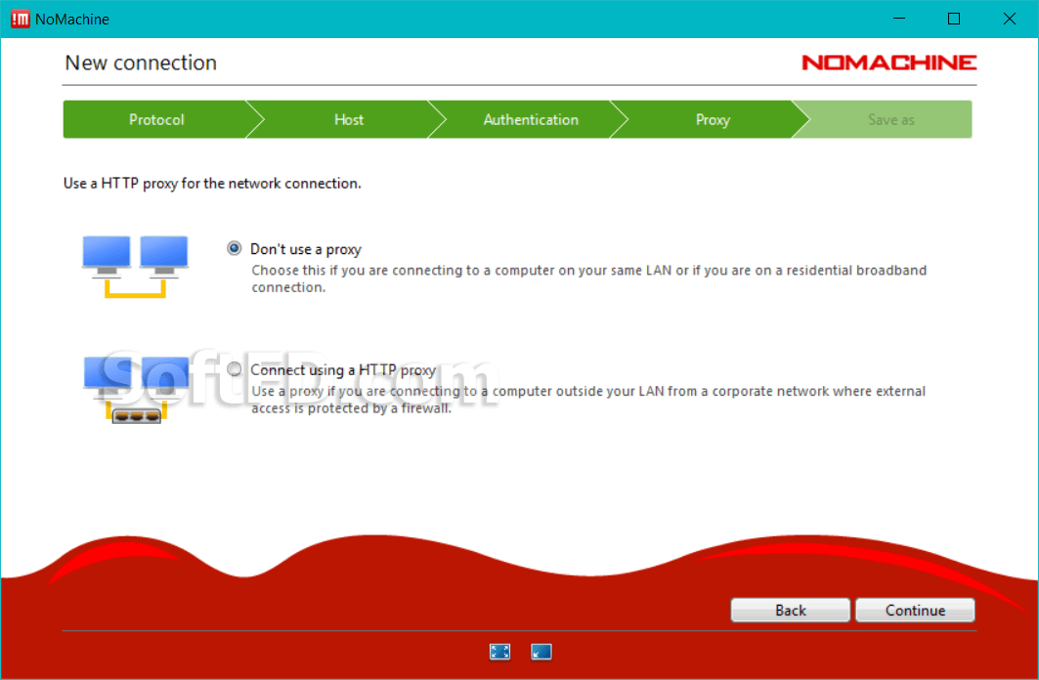
Task: Select the Proxy step
Action: click(713, 120)
